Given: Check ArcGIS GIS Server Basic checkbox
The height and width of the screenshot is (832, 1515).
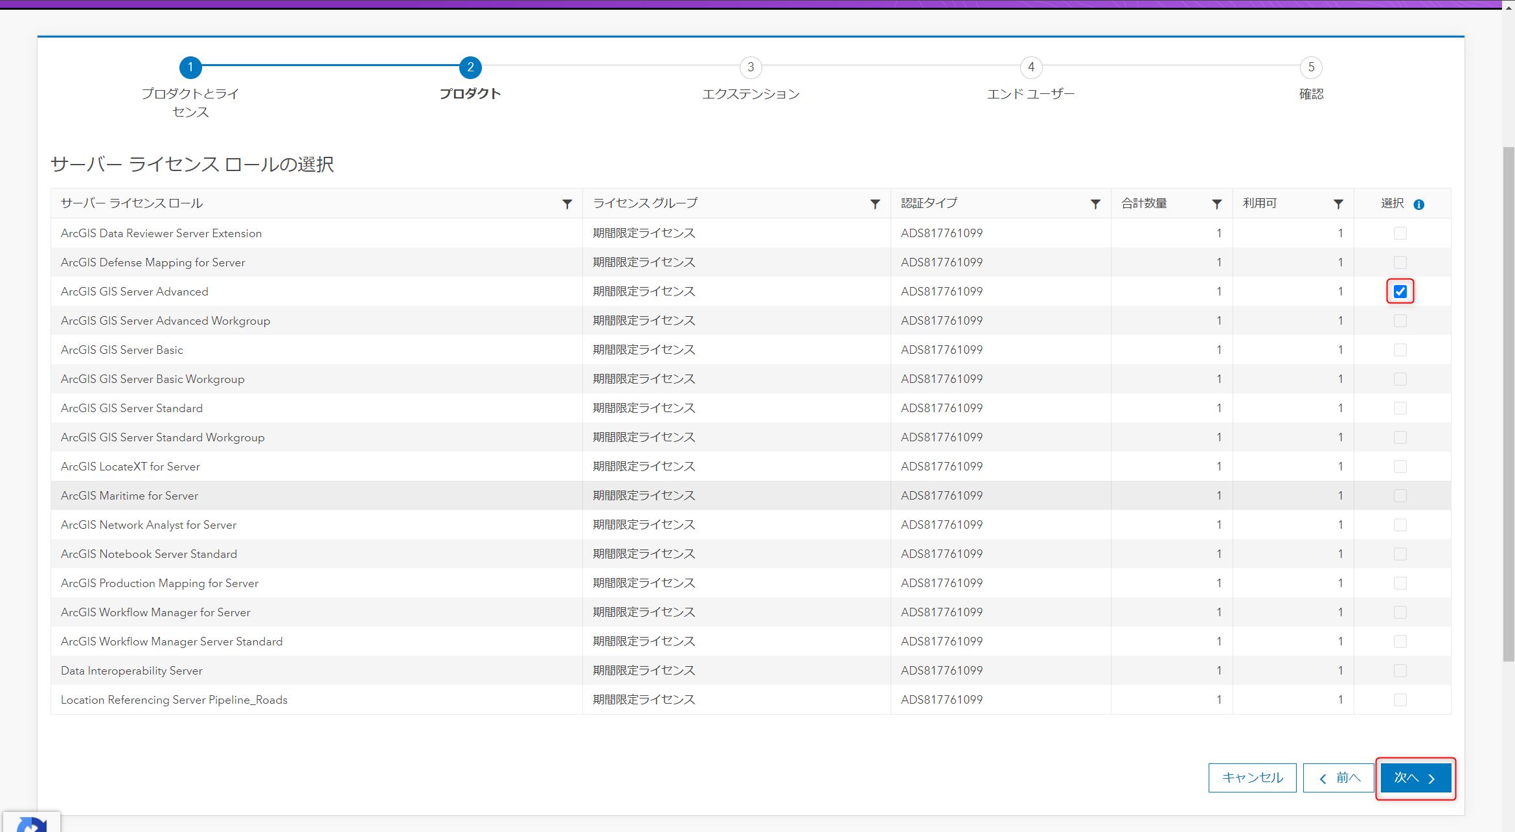Looking at the screenshot, I should pyautogui.click(x=1400, y=350).
